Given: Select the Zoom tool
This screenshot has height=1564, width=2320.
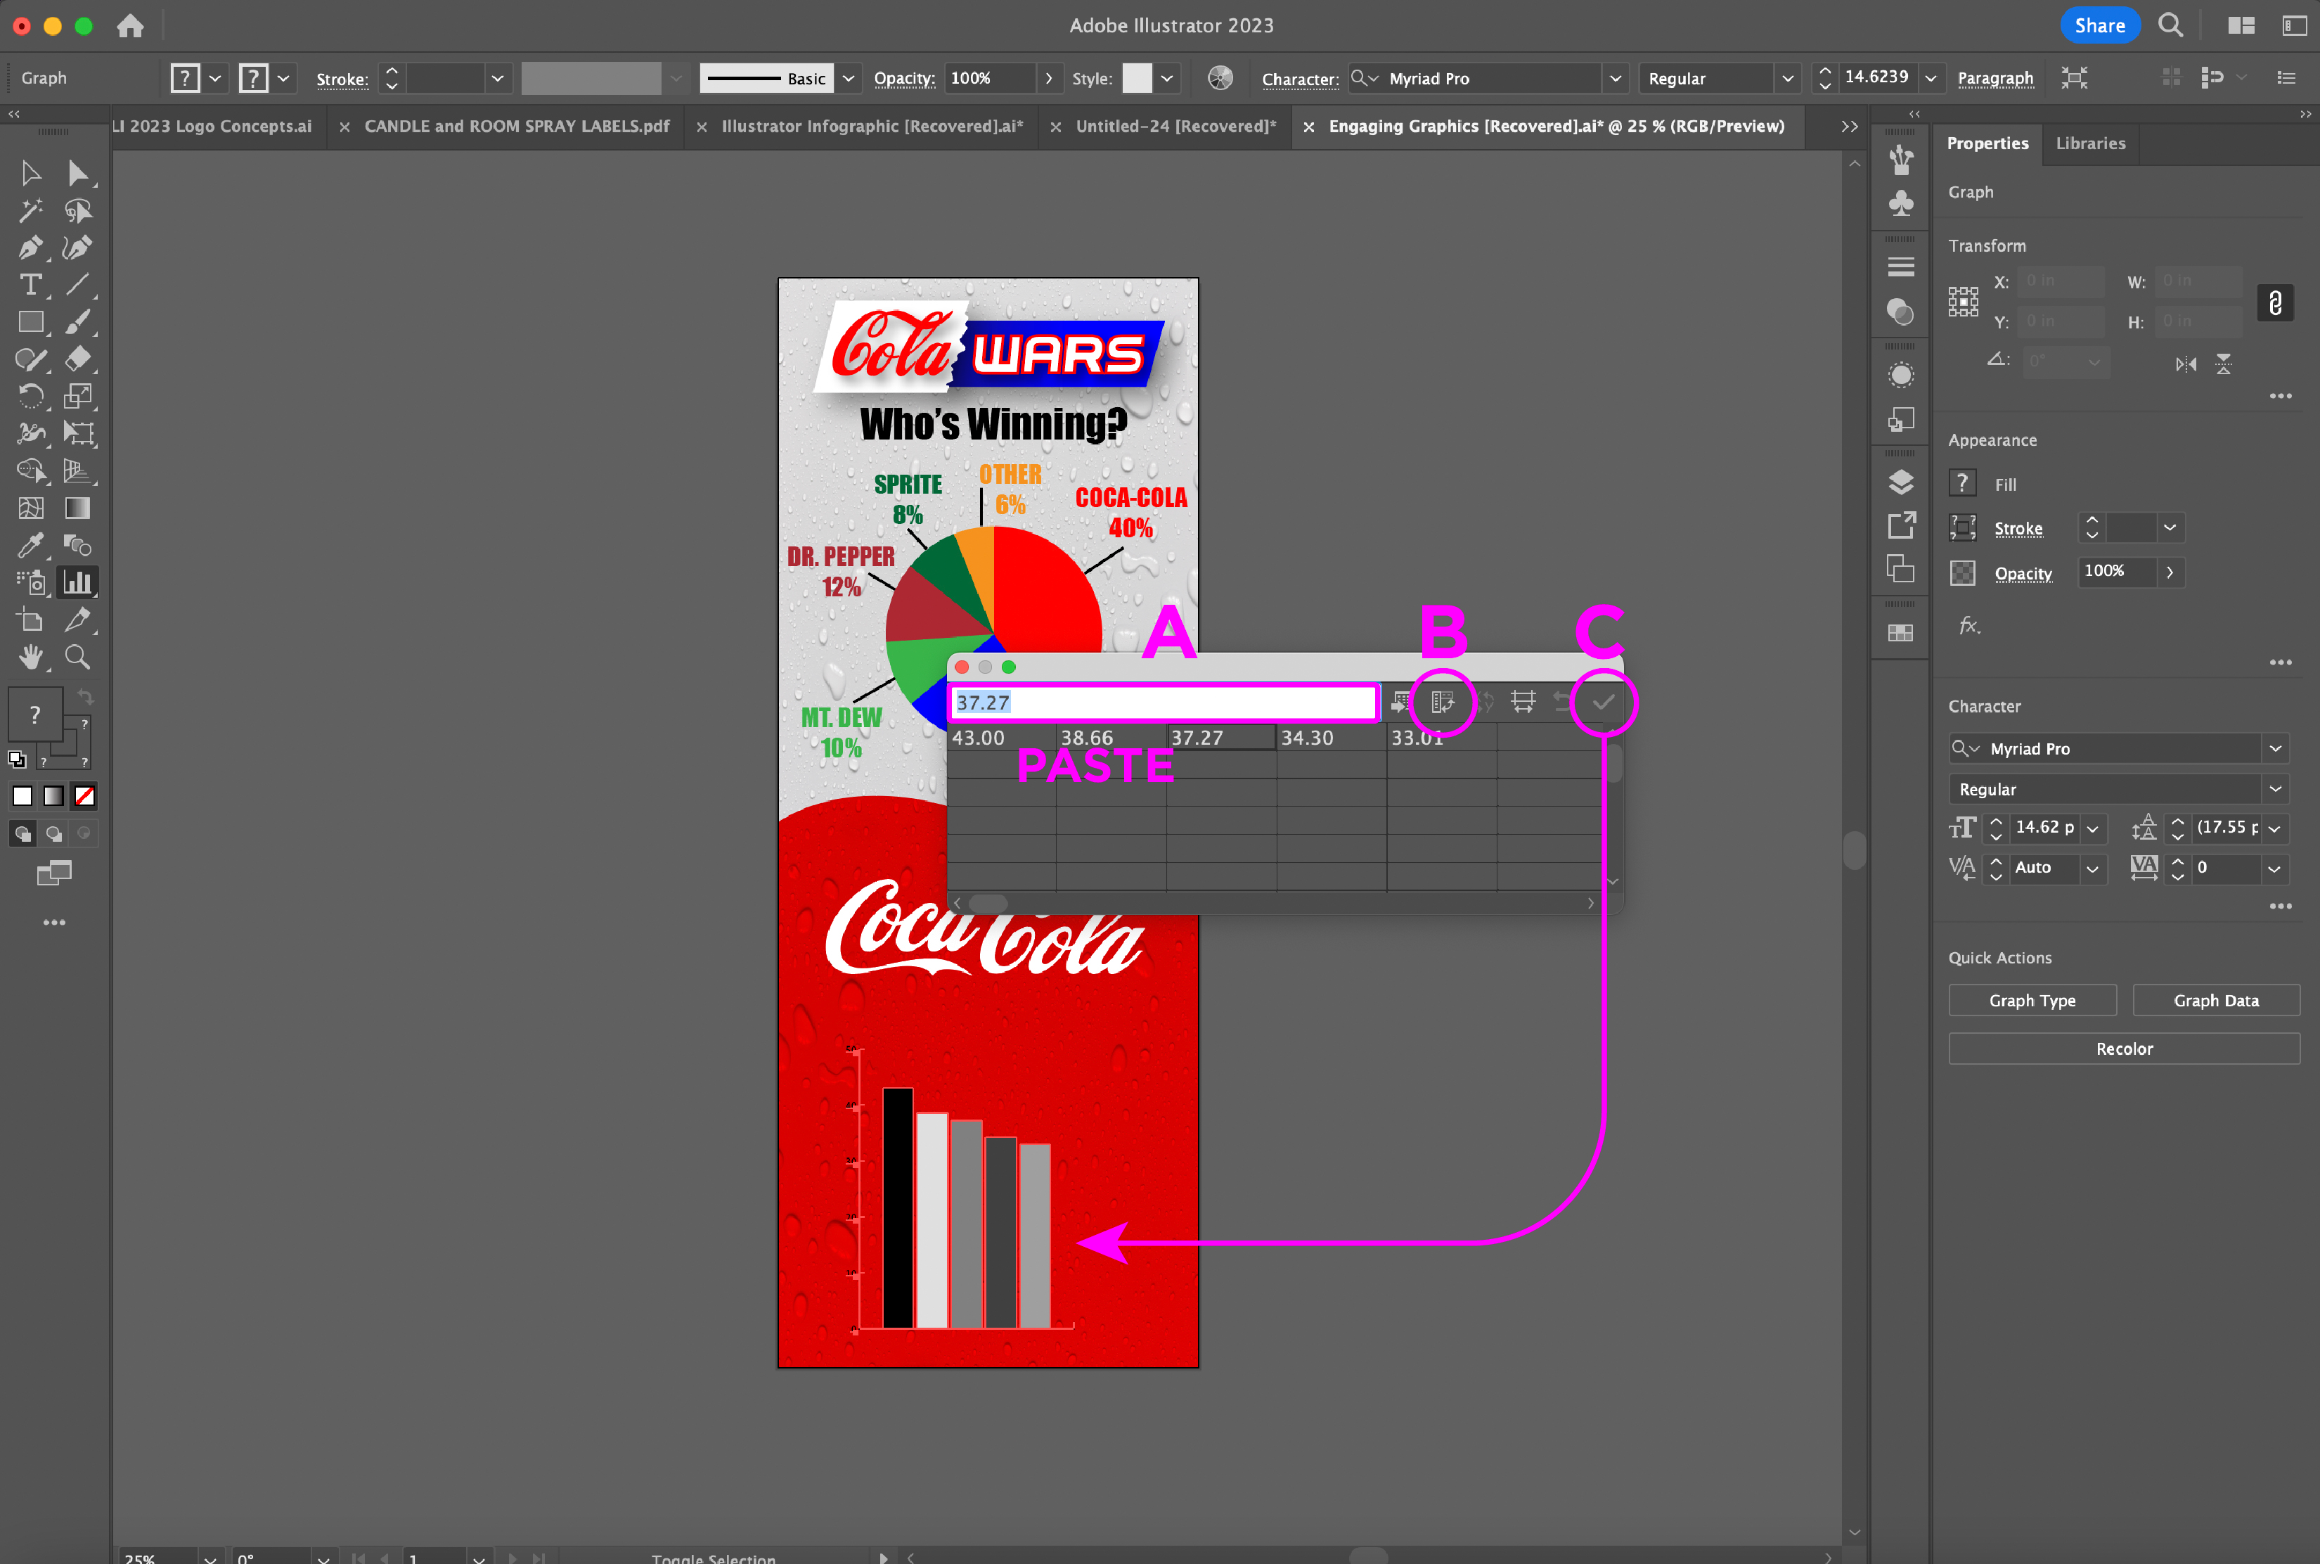Looking at the screenshot, I should pyautogui.click(x=77, y=658).
